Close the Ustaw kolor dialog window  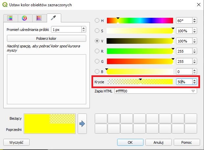pos(198,5)
